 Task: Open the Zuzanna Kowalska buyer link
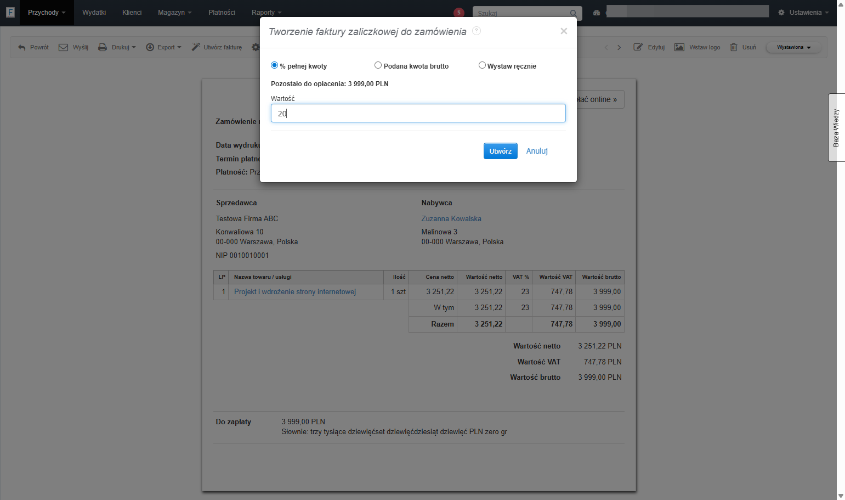tap(451, 218)
